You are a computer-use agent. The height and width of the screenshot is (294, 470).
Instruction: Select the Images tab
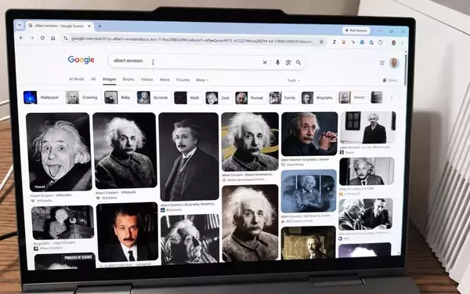(x=109, y=79)
